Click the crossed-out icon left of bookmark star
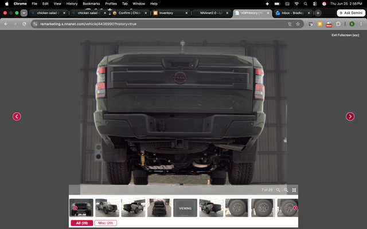The height and width of the screenshot is (229, 367). point(290,24)
